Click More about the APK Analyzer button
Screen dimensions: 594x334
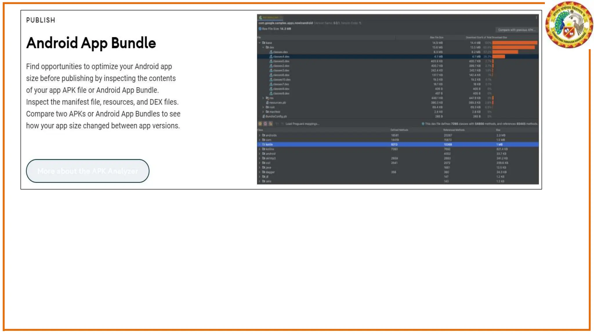(88, 171)
